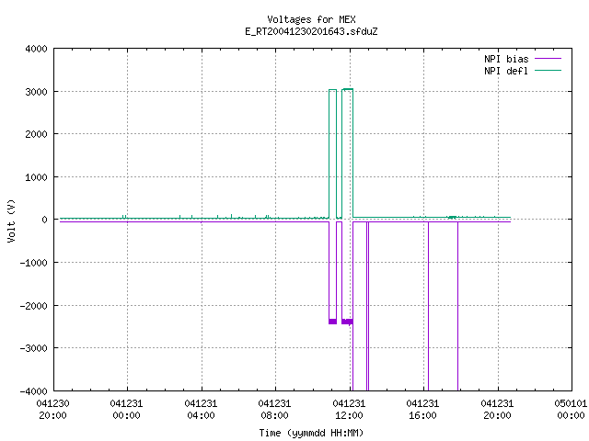Viewport: 589px width, 441px height.
Task: Click the "NPI bias" legend label
Action: point(506,59)
